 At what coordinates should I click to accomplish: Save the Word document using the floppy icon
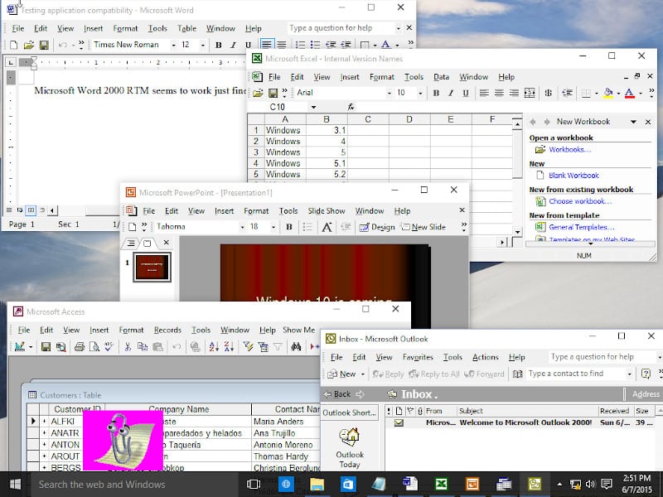[44, 45]
